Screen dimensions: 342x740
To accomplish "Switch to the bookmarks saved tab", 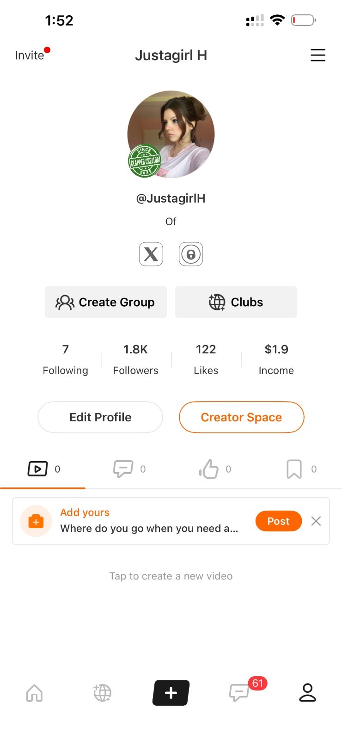I will (299, 469).
